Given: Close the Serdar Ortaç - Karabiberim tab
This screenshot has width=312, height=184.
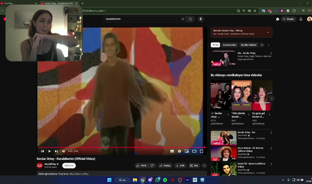Looking at the screenshot, I should (76, 3).
